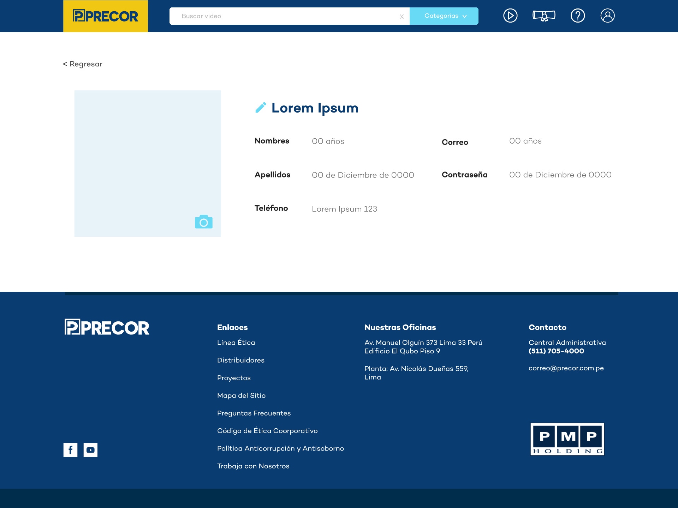Open the Mapa del Sitio link

click(x=241, y=395)
